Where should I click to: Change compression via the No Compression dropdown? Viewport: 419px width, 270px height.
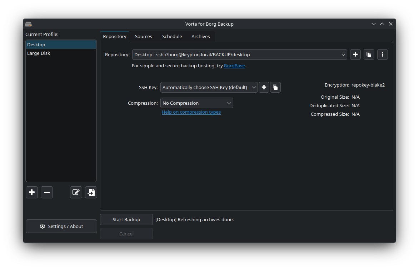pyautogui.click(x=196, y=103)
